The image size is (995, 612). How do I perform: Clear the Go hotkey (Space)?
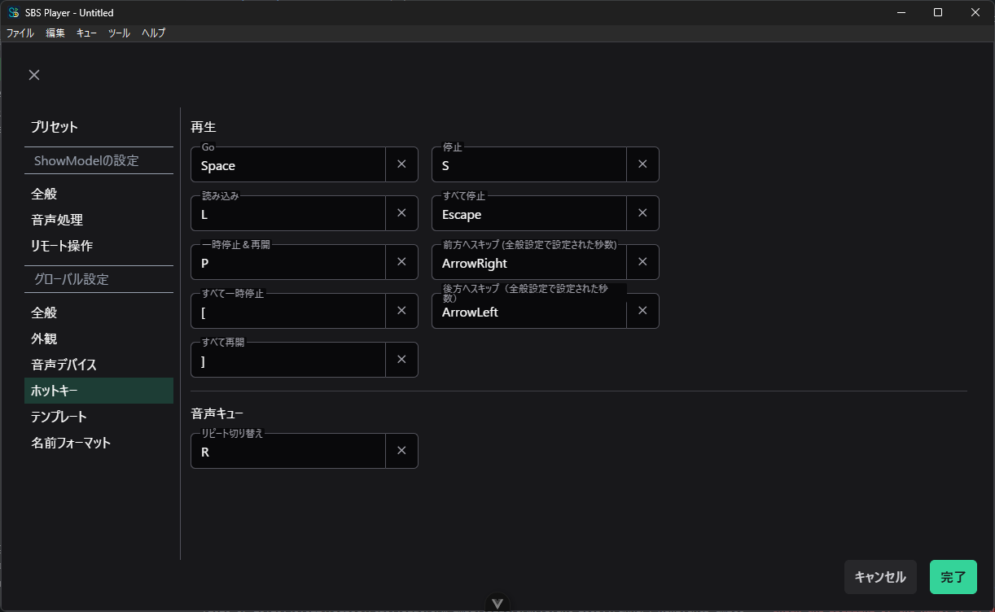[401, 164]
